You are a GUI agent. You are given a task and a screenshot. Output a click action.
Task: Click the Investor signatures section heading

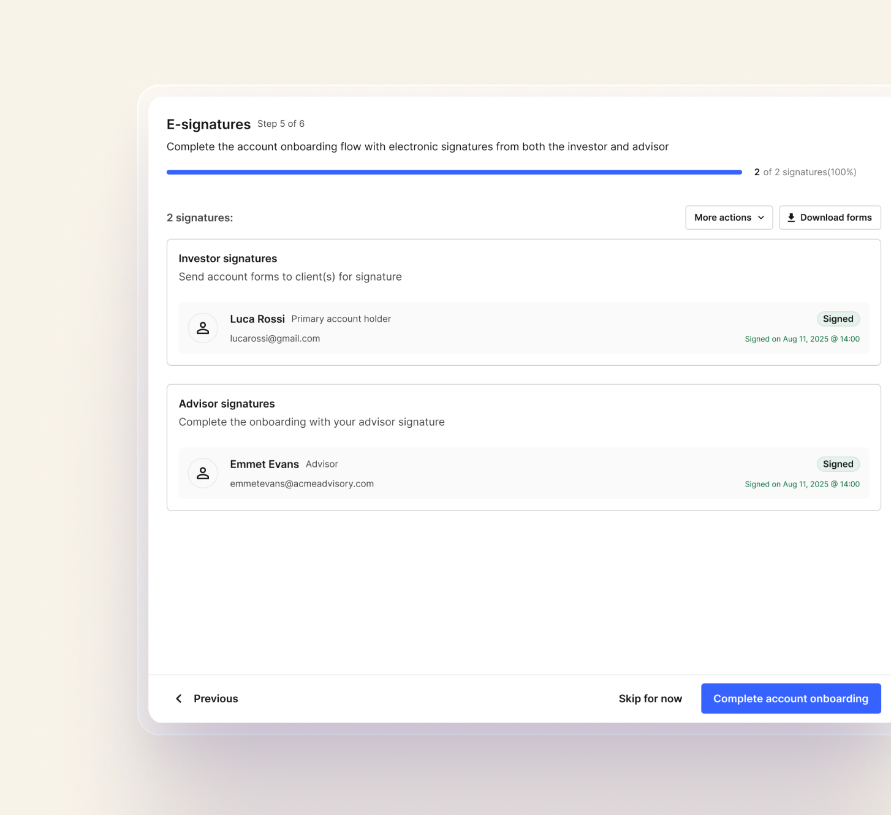point(228,259)
